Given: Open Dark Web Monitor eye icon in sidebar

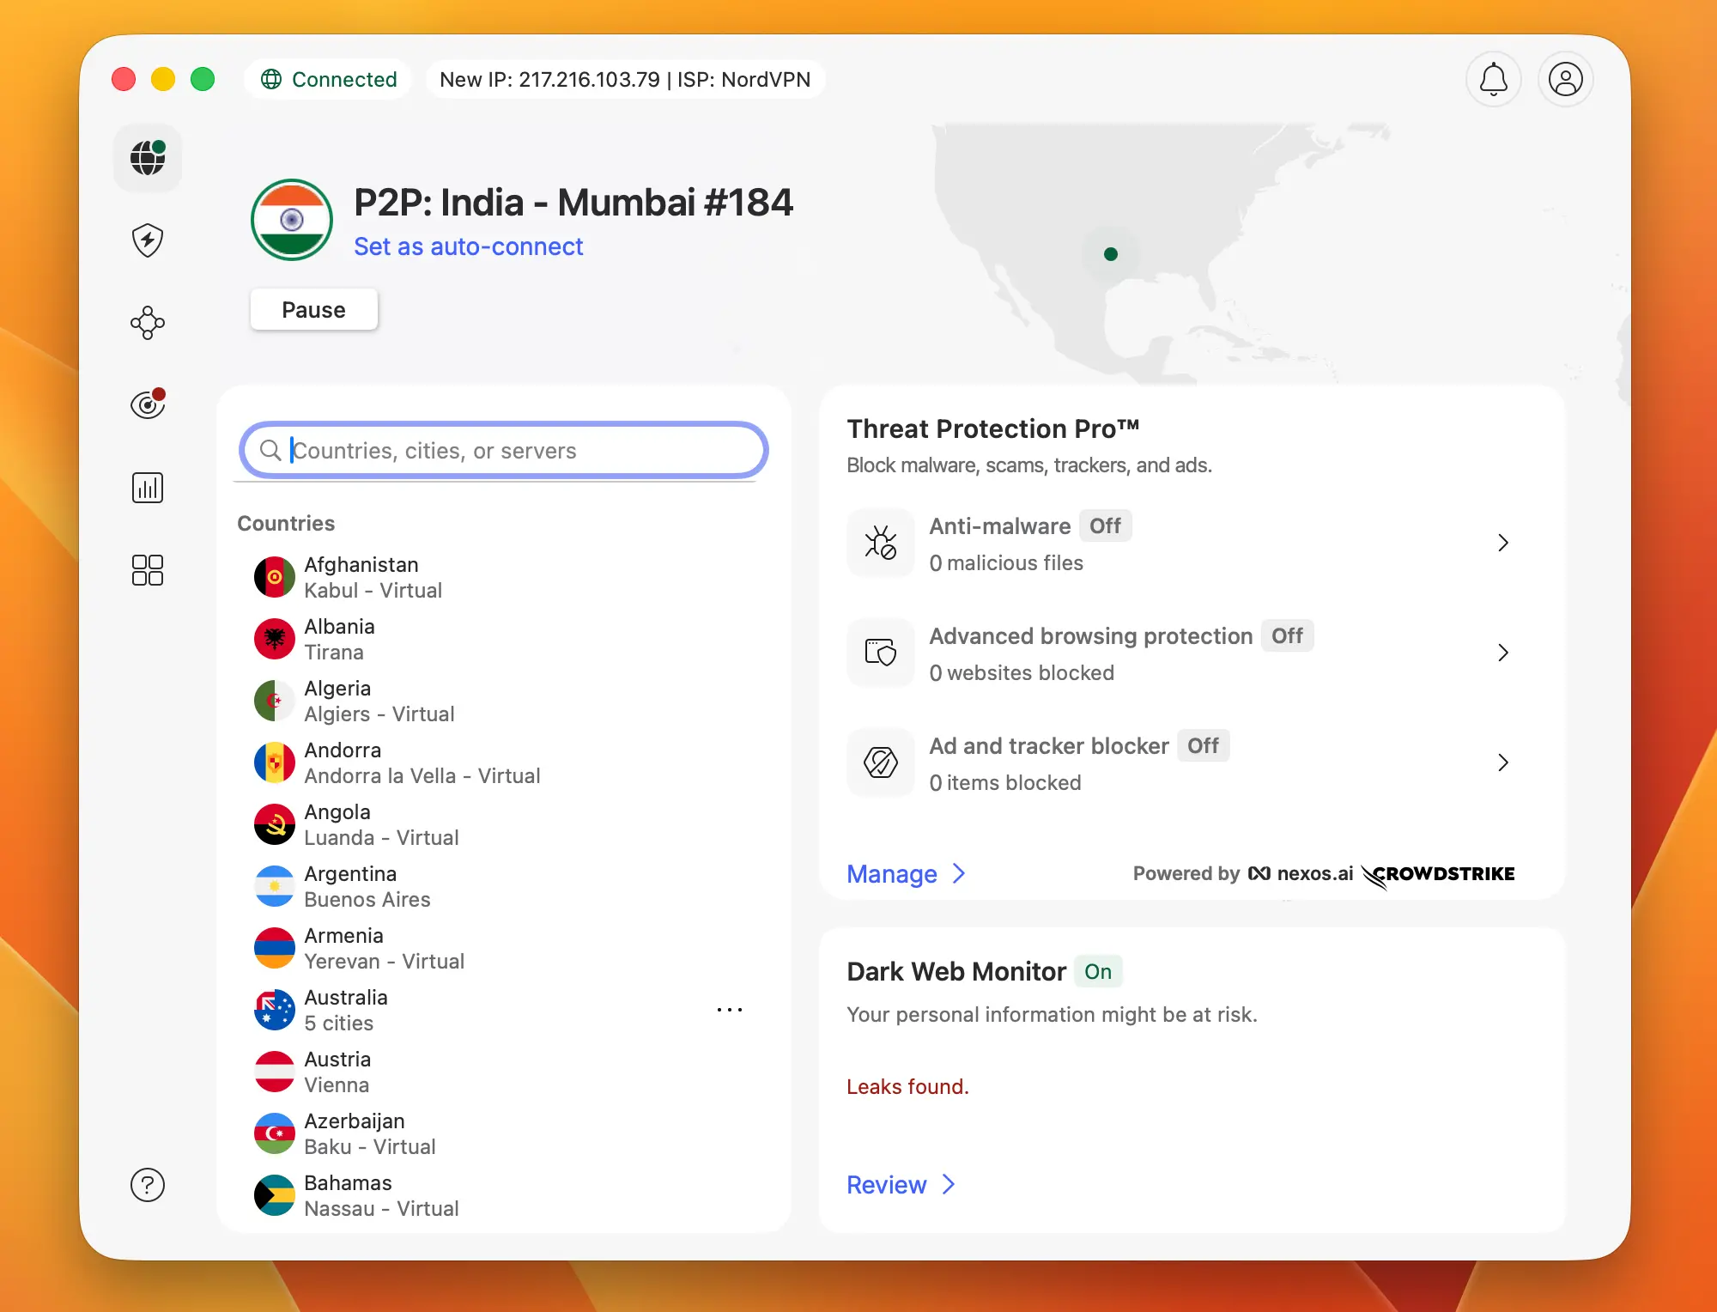Looking at the screenshot, I should [147, 404].
